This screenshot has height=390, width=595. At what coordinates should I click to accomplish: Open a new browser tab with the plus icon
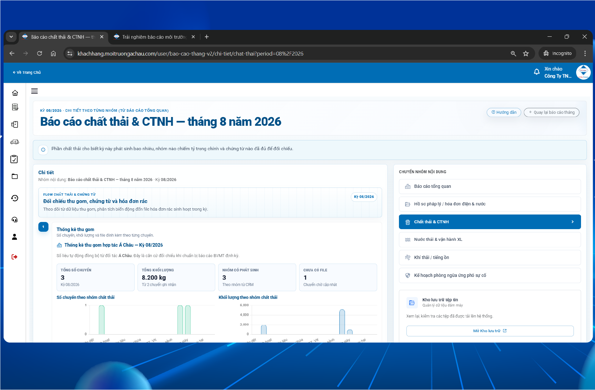[x=207, y=37]
